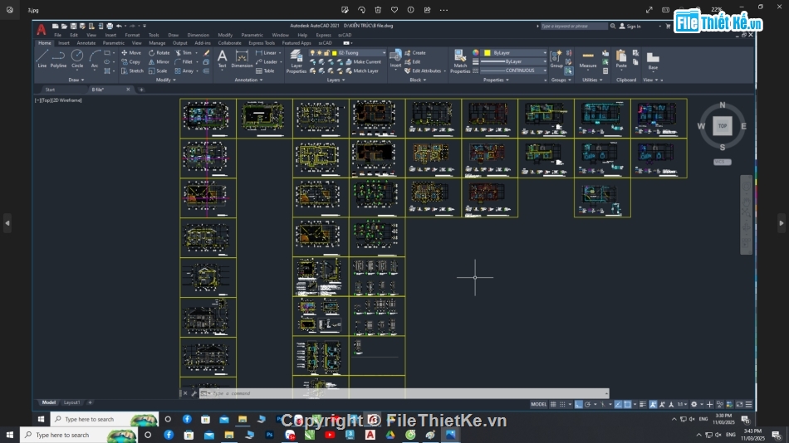Click the keyword search field
The height and width of the screenshot is (443, 789).
click(x=574, y=27)
